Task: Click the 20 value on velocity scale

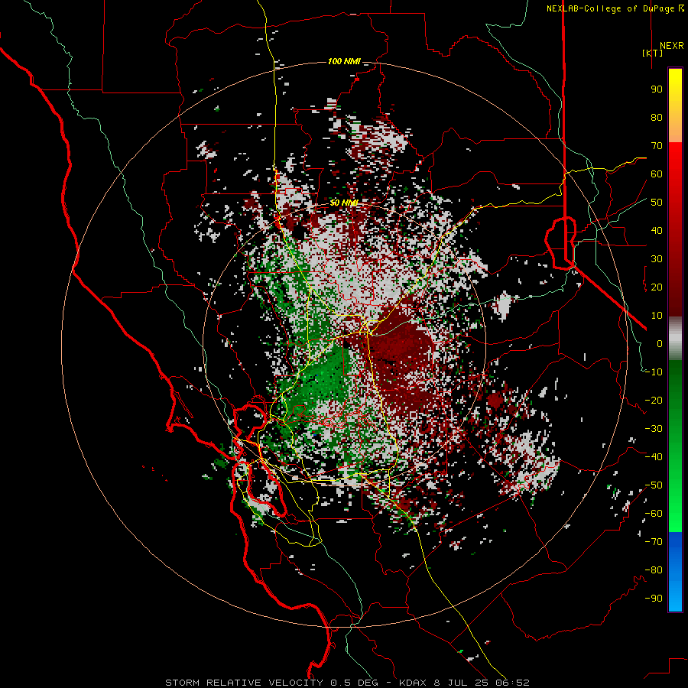Action: 657,287
